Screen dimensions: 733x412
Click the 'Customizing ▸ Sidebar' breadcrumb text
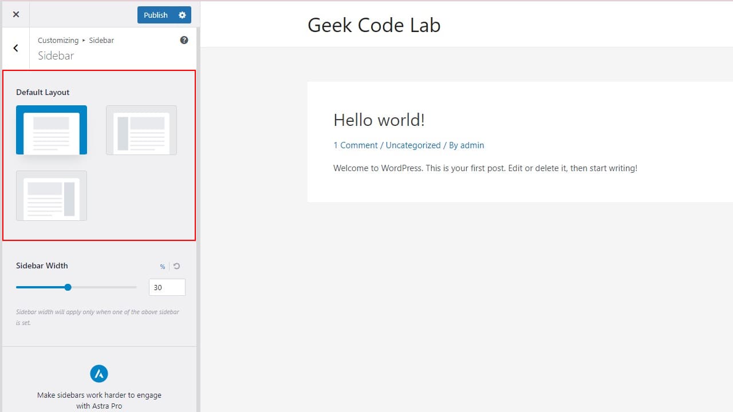(76, 40)
